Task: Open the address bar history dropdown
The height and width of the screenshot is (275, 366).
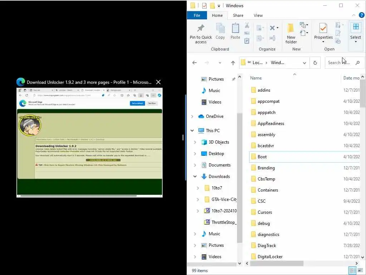Action: point(305,63)
